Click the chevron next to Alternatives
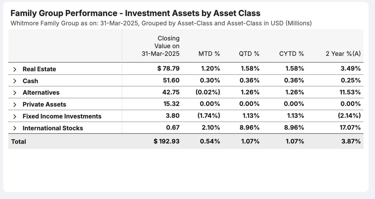The image size is (375, 199). [x=15, y=92]
